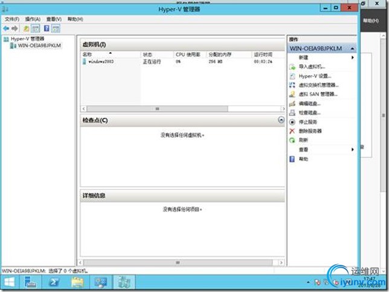The width and height of the screenshot is (389, 292).
Task: Open the 文件(F) menu
Action: click(12, 19)
